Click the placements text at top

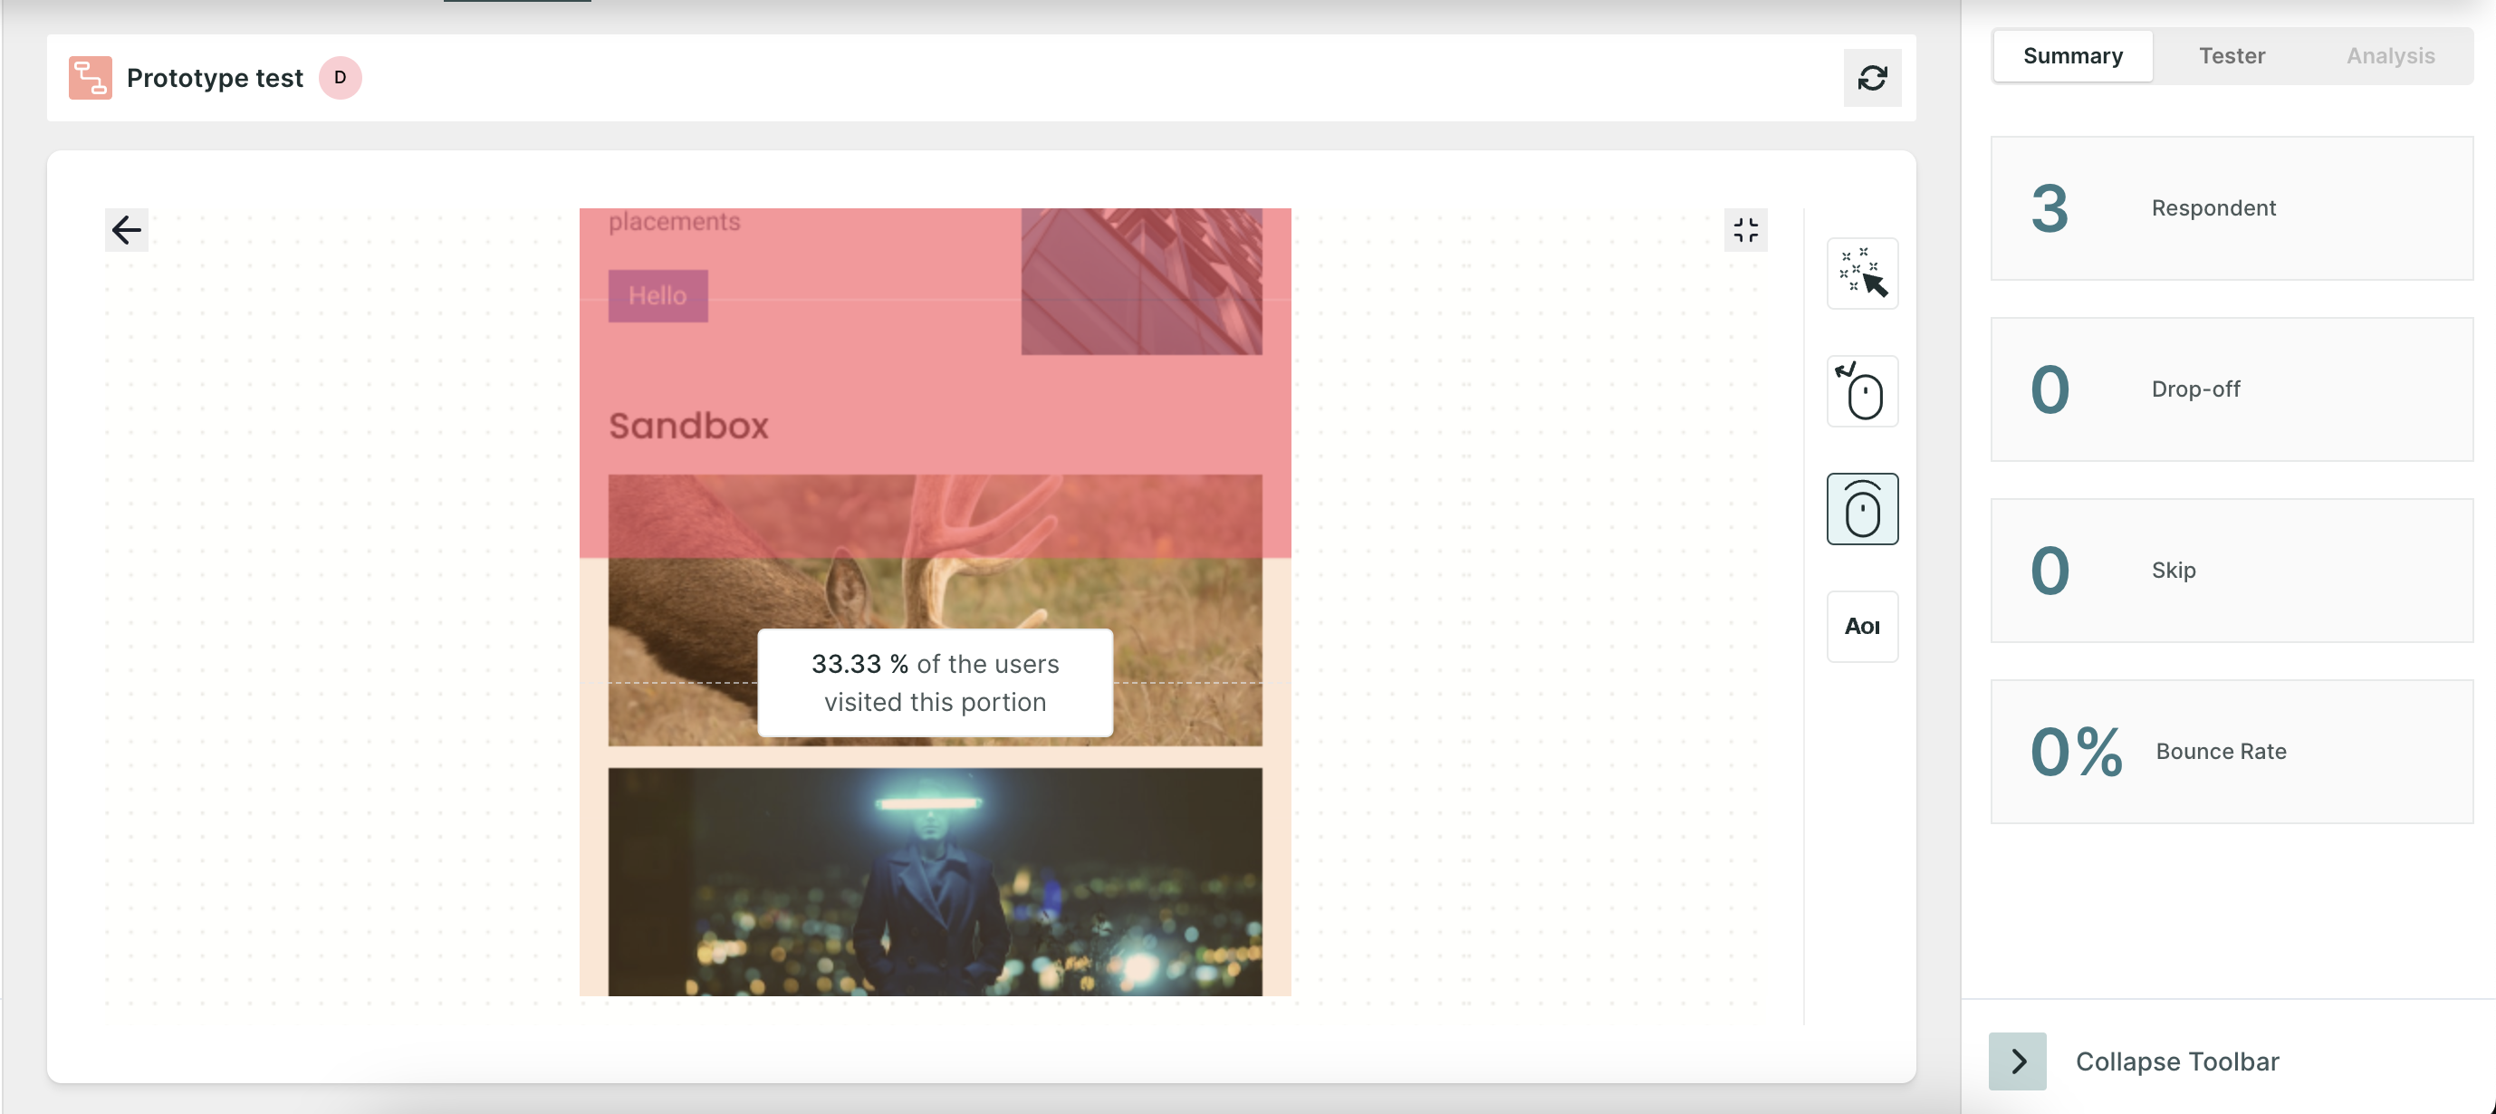click(x=675, y=222)
